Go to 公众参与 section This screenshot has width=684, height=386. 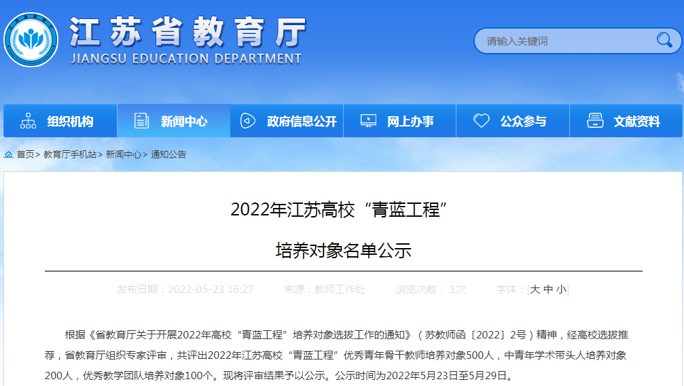pos(523,122)
